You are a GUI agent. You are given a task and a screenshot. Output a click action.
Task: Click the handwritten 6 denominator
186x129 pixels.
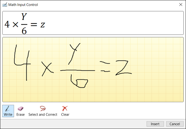click(x=79, y=81)
